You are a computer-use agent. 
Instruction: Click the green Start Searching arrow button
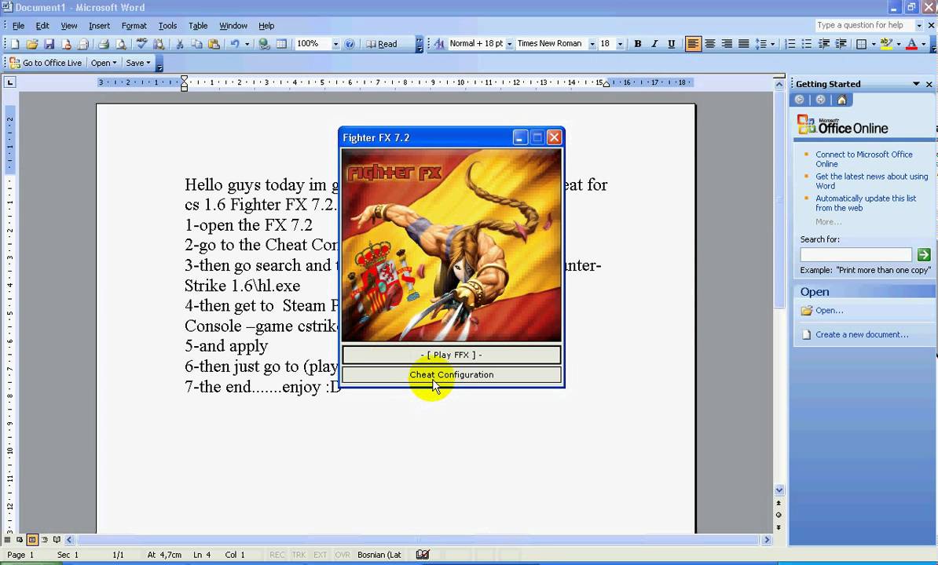click(924, 254)
